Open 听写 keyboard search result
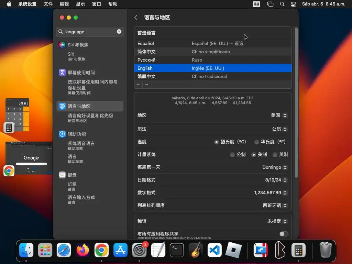The height and width of the screenshot is (264, 352). click(72, 187)
